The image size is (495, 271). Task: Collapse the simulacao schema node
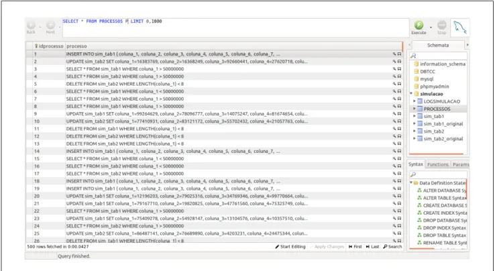(411, 94)
